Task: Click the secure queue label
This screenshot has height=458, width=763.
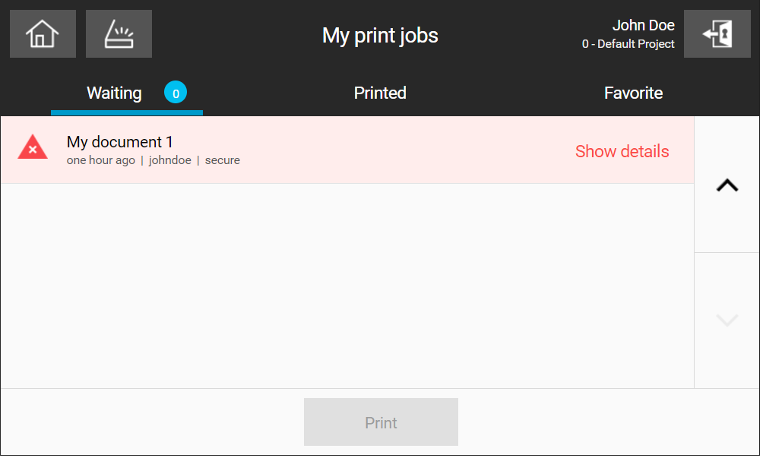Action: (223, 160)
